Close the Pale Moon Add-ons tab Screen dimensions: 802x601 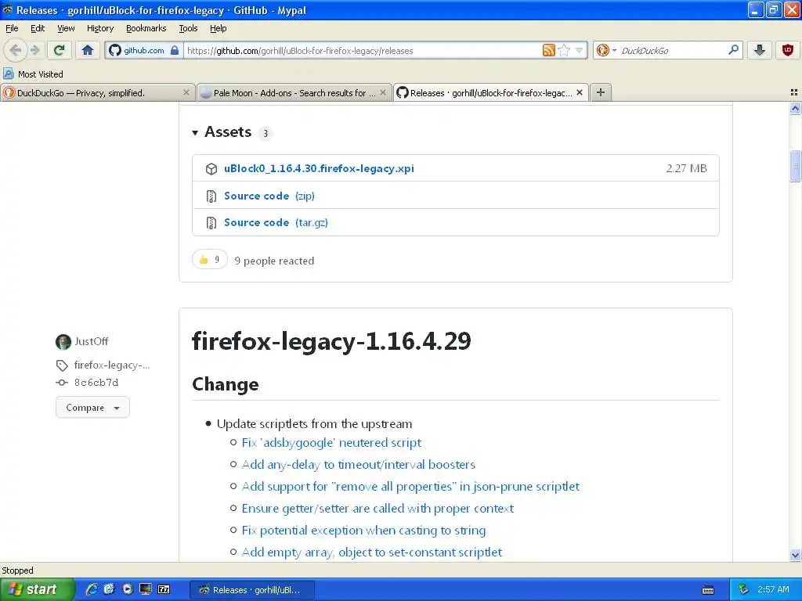click(x=382, y=92)
